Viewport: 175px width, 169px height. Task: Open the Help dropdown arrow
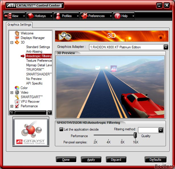click(x=133, y=16)
